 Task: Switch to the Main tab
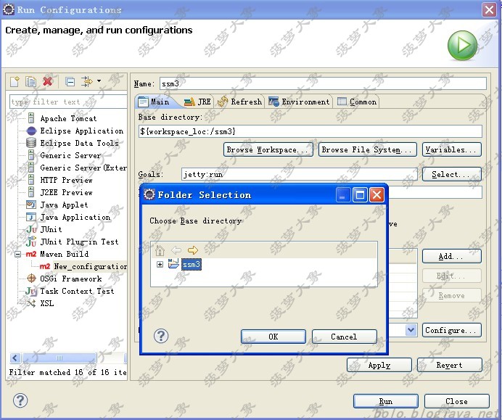tap(155, 102)
